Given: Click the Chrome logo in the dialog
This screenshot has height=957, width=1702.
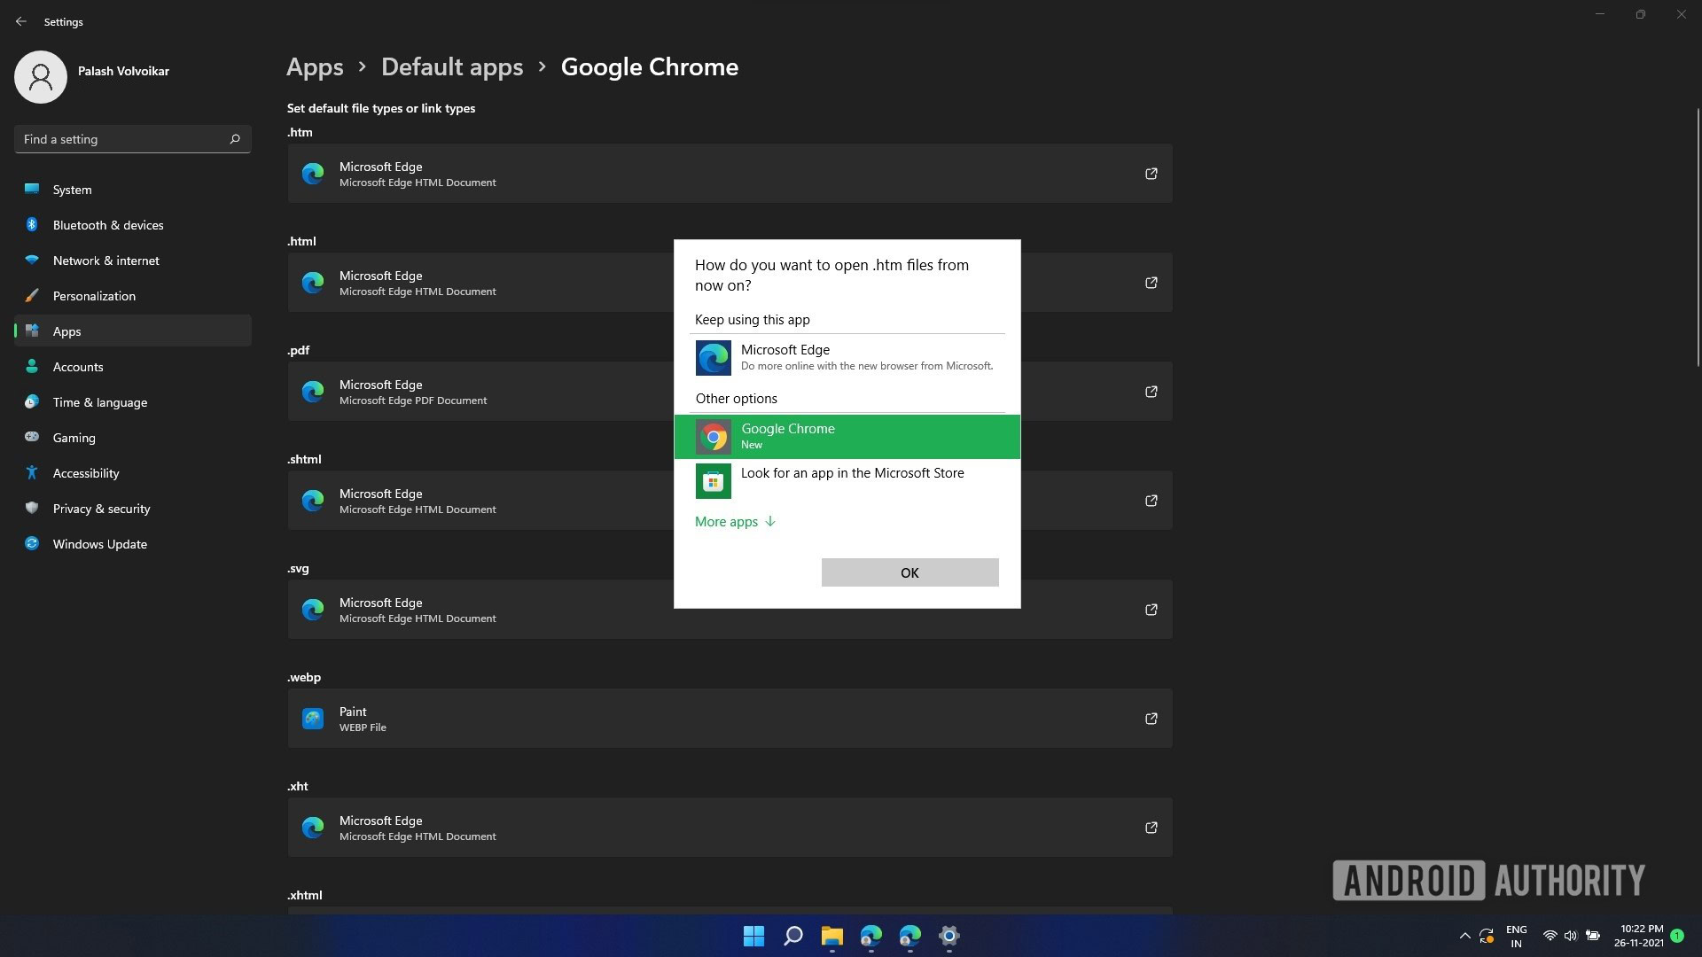Looking at the screenshot, I should coord(714,437).
